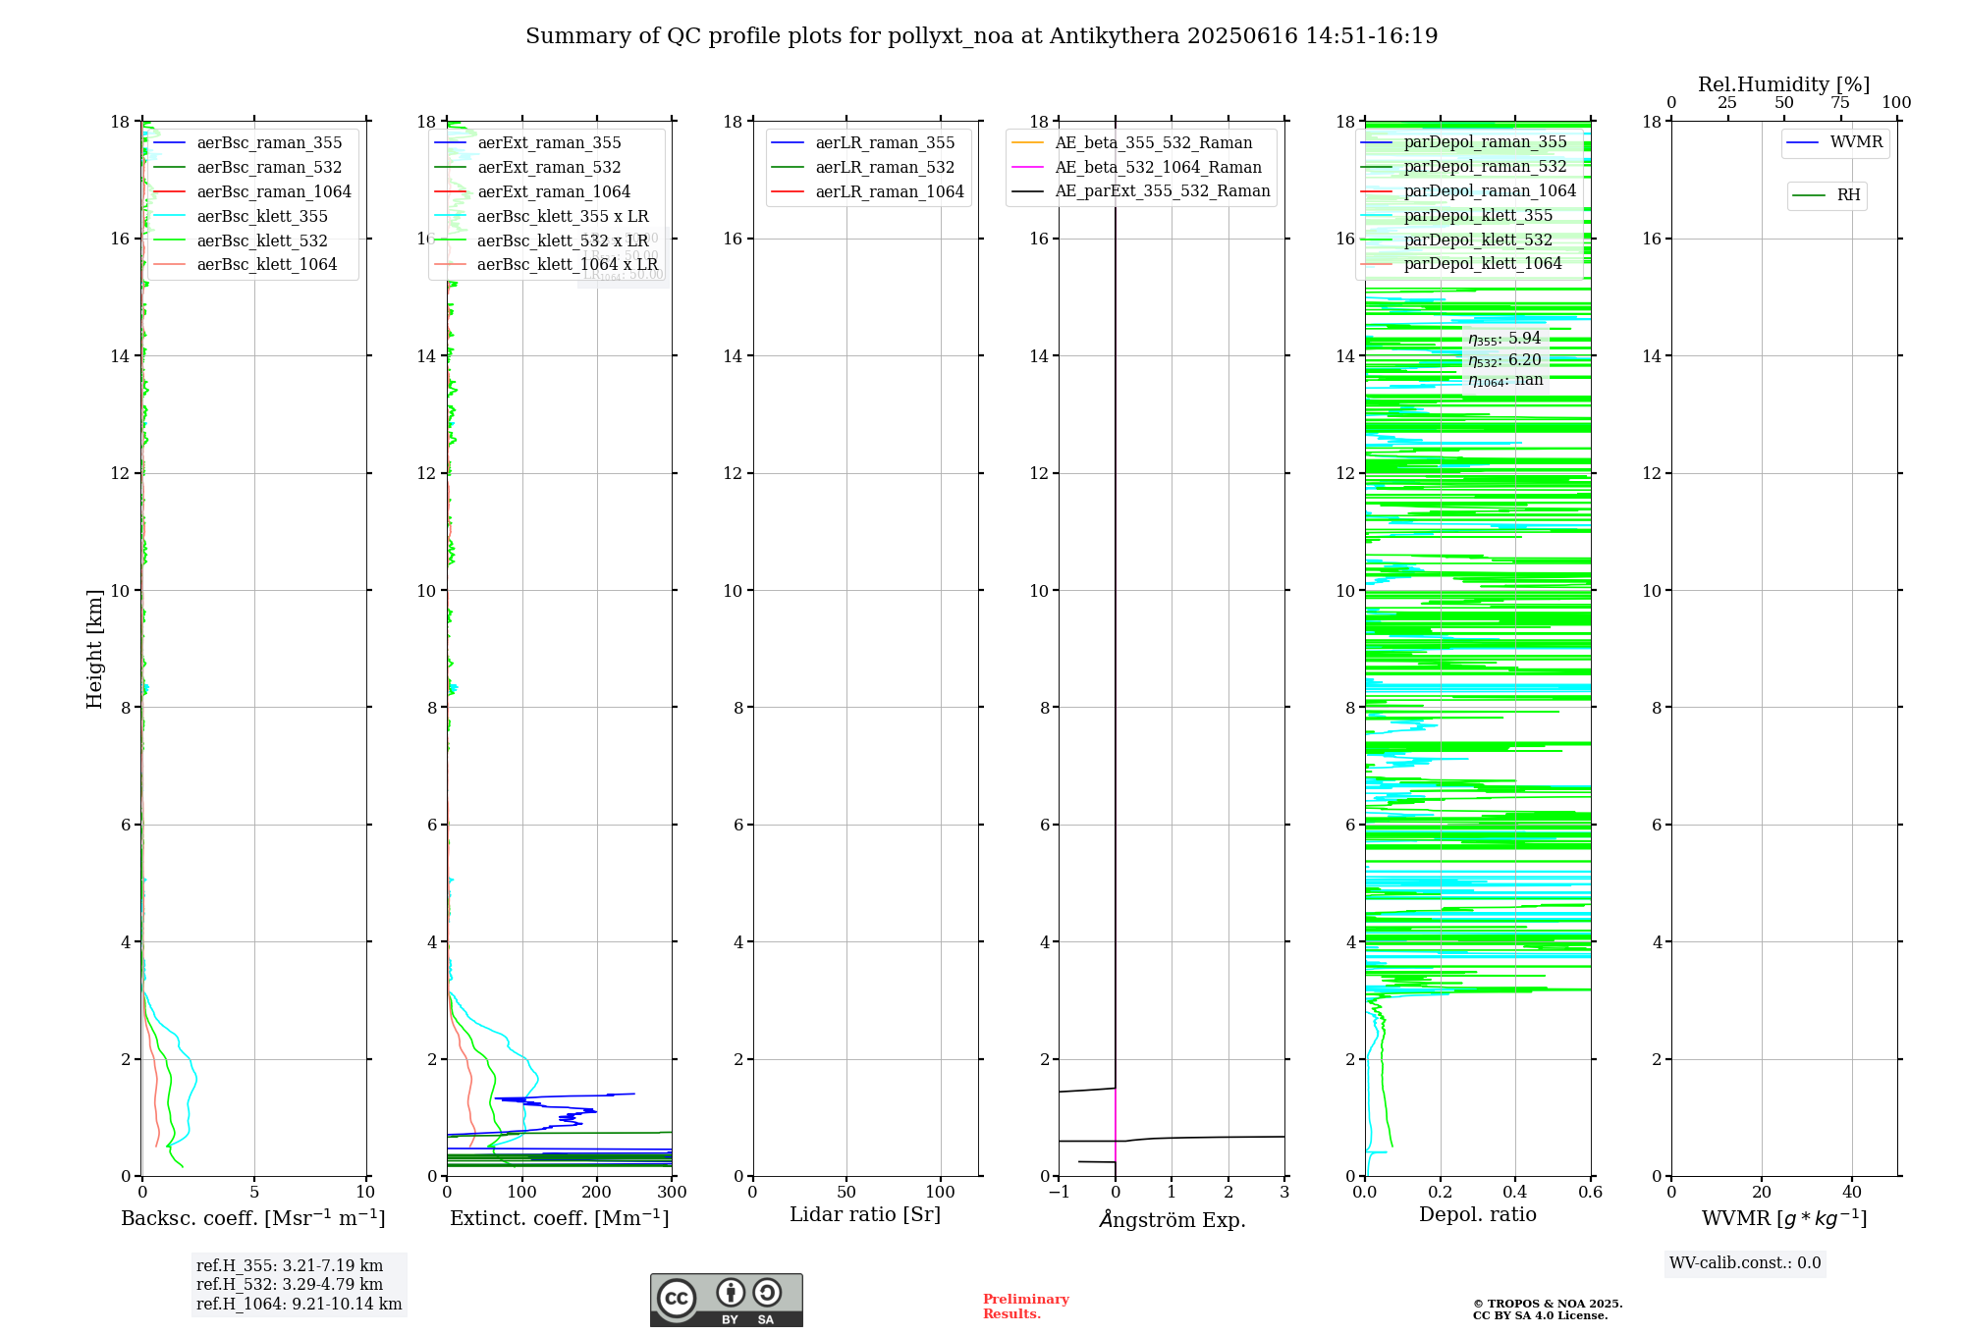Select the aerBsc_raman_355 legend entry

[x=247, y=143]
